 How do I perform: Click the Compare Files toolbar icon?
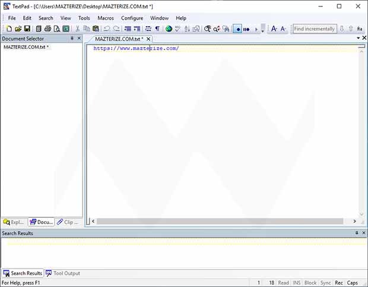[196, 29]
